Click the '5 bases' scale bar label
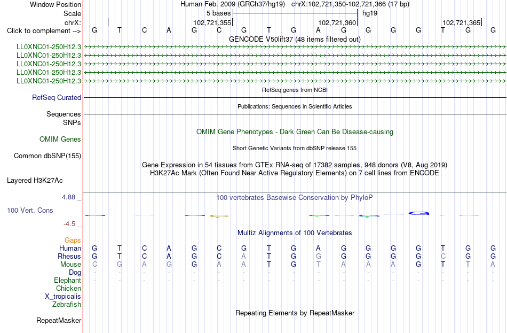 (219, 13)
